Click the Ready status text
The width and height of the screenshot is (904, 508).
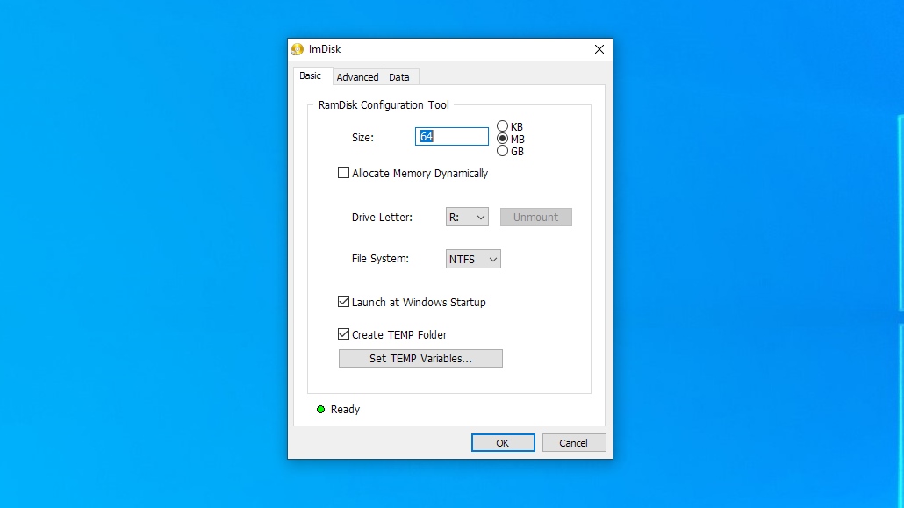click(x=345, y=410)
